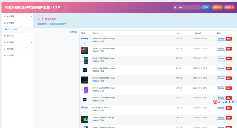237x128 pixels.
Task: Click the orange 重置选区 button
Action: pos(218,7)
